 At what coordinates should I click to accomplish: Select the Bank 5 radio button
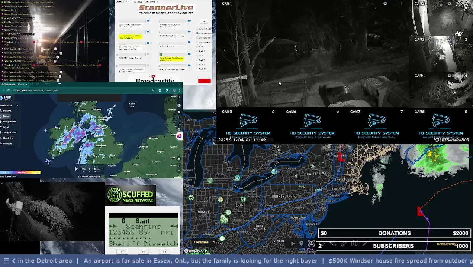pos(197,47)
